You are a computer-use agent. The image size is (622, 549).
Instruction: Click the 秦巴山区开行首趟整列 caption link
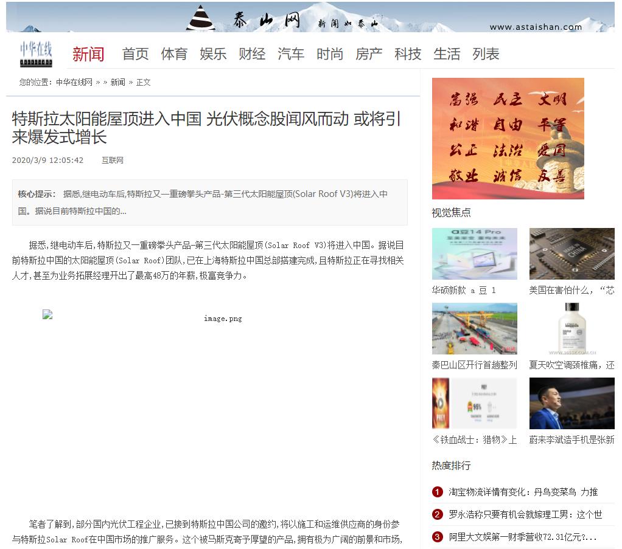[x=475, y=365]
